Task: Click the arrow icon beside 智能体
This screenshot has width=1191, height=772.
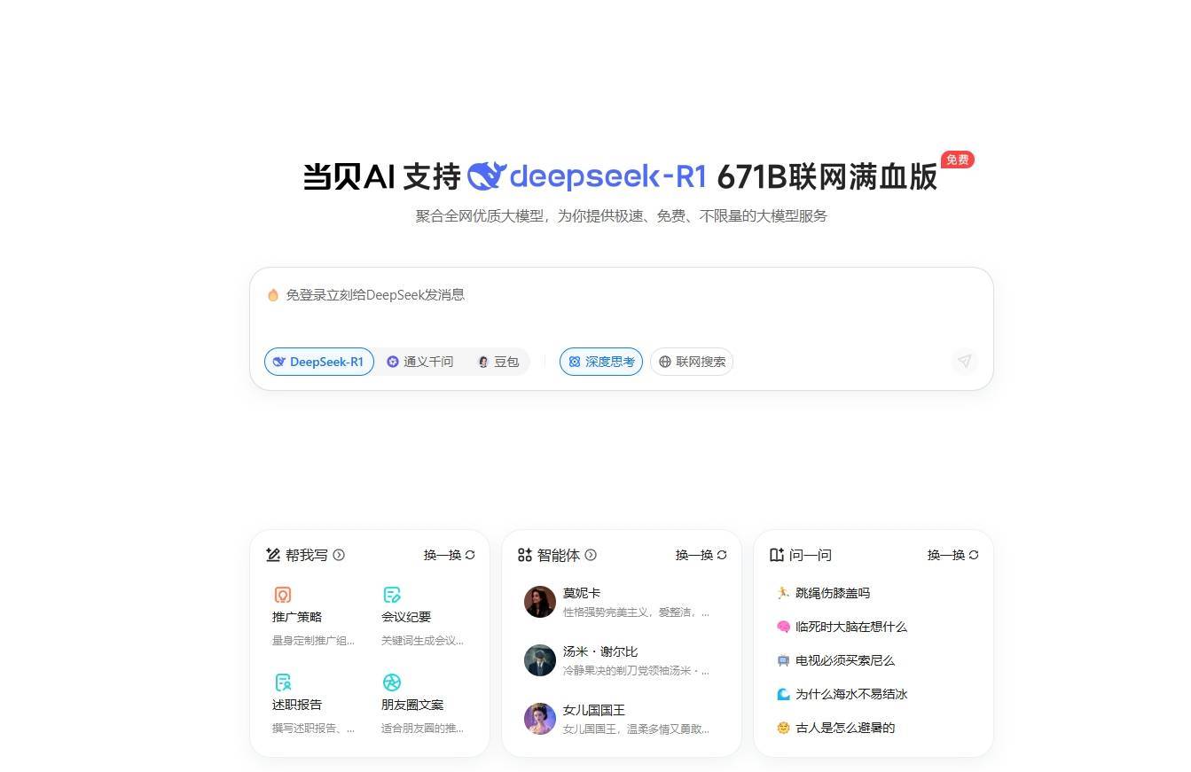Action: [x=591, y=555]
